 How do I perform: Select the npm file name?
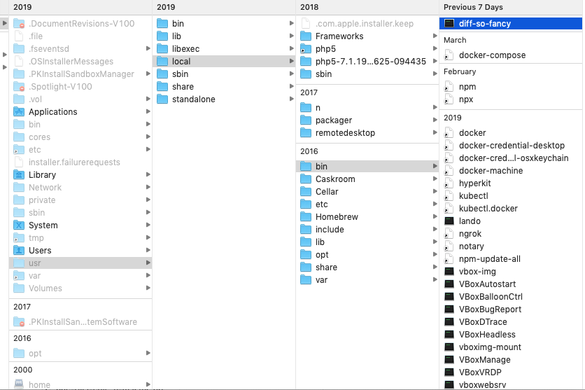(x=467, y=87)
